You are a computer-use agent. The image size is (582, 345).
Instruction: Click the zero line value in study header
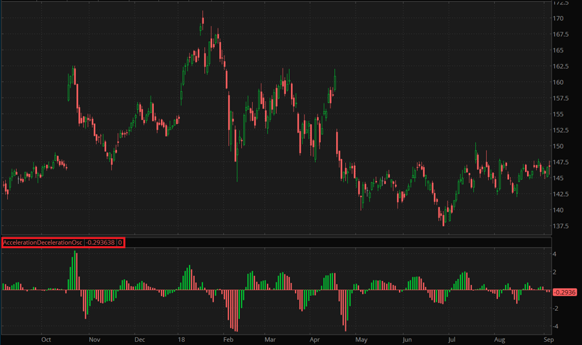[x=120, y=243]
